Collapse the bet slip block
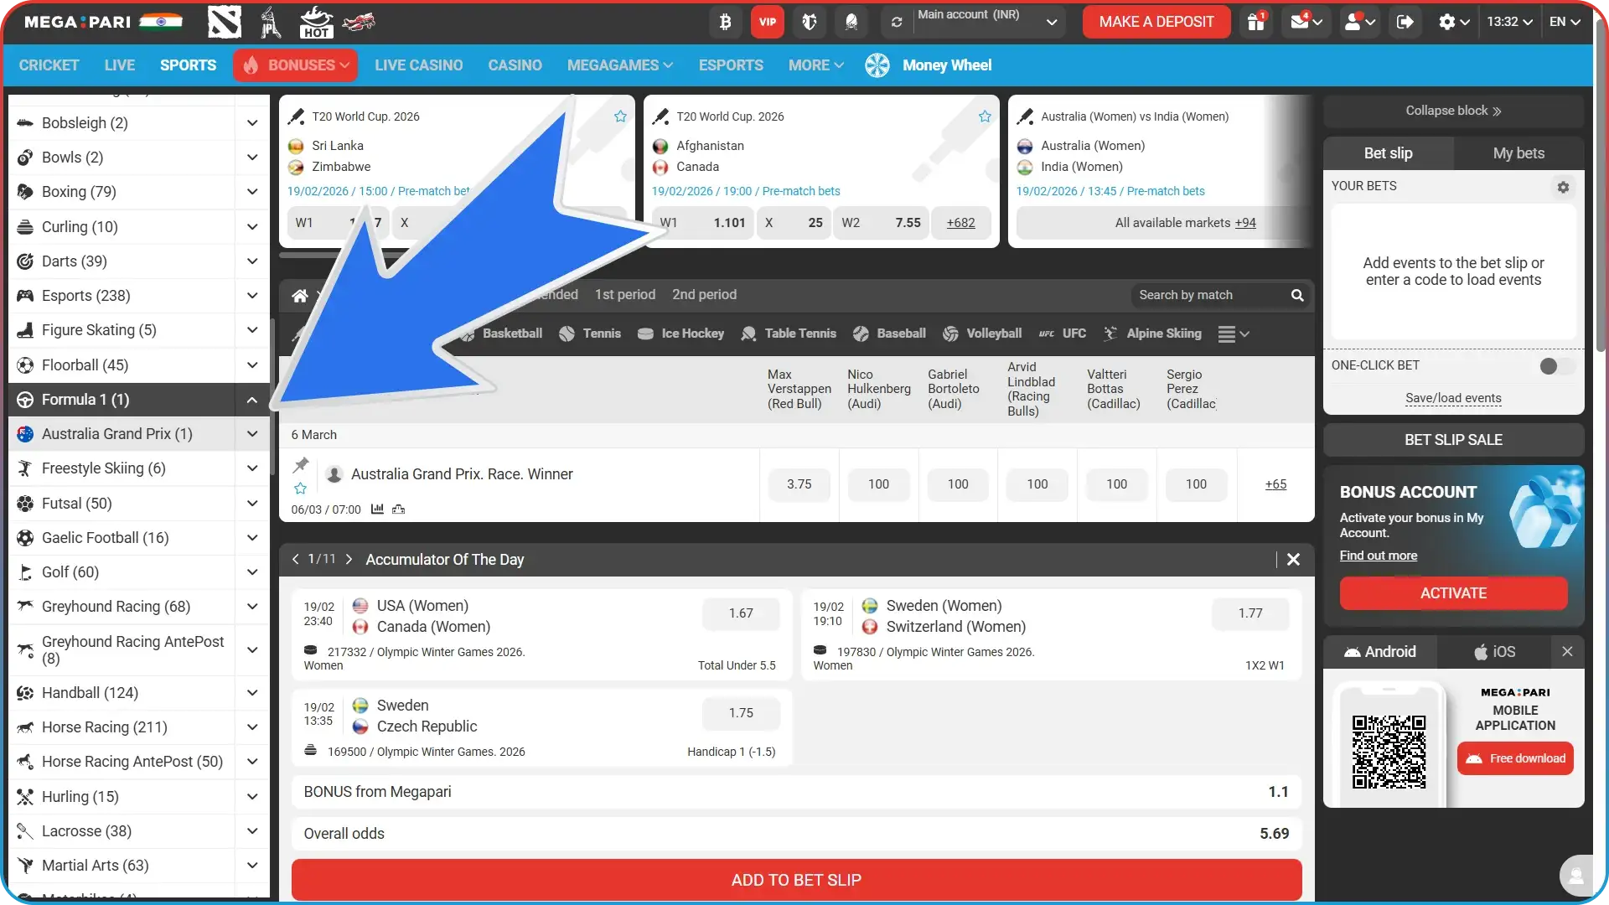1609x905 pixels. click(1453, 111)
